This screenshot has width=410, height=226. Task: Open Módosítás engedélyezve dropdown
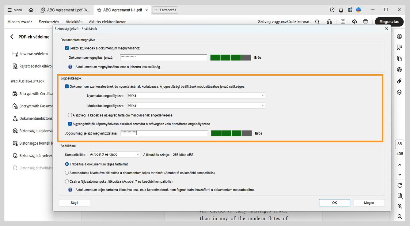click(196, 106)
